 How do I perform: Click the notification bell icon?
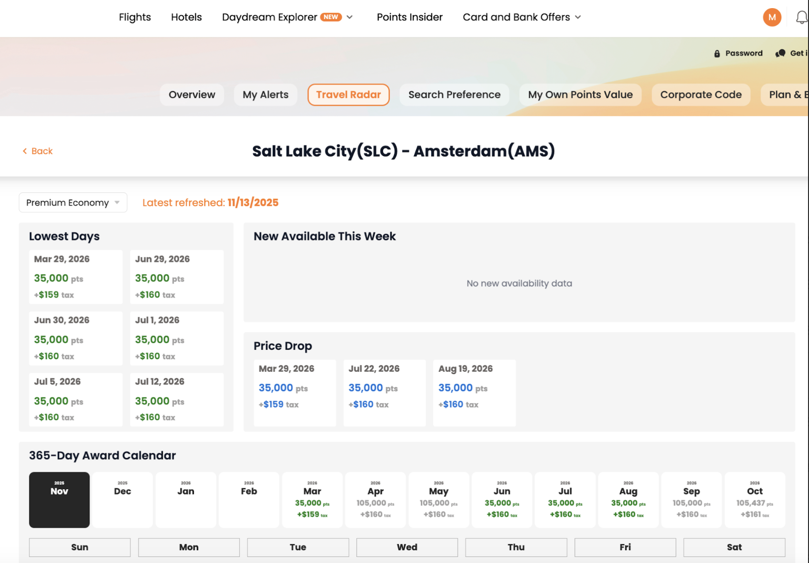[x=801, y=18]
